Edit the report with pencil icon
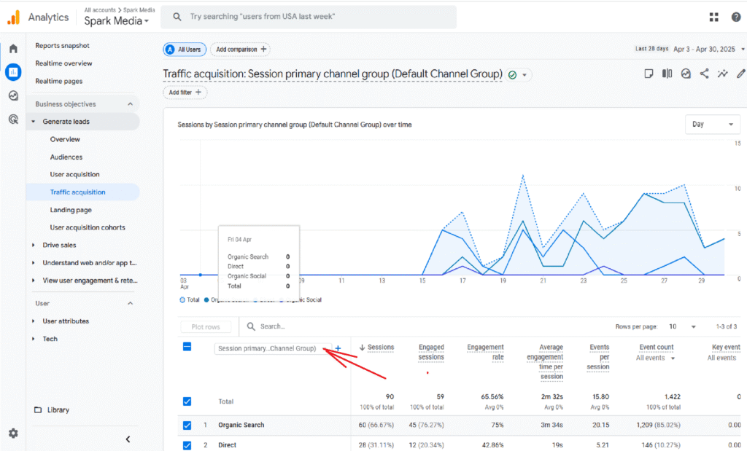 point(741,74)
